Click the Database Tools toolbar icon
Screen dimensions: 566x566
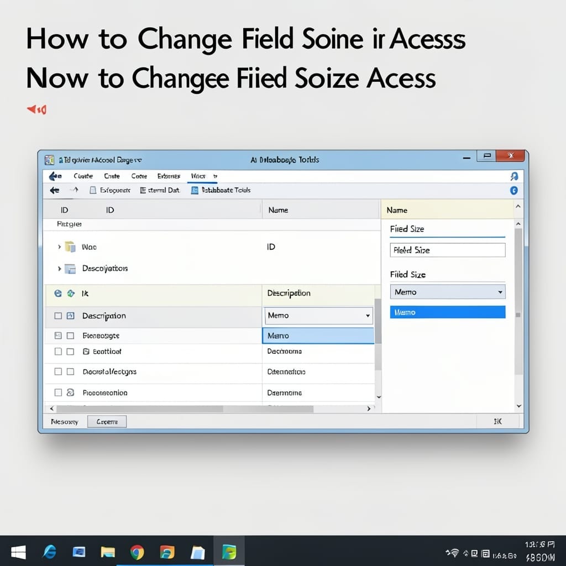tap(195, 190)
